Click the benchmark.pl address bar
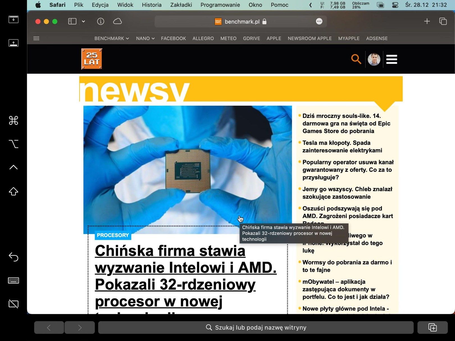 click(x=241, y=21)
